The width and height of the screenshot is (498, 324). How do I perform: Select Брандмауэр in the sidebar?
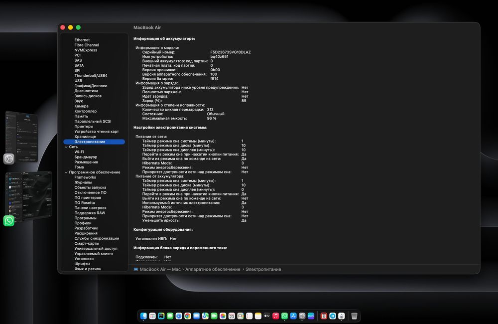86,157
